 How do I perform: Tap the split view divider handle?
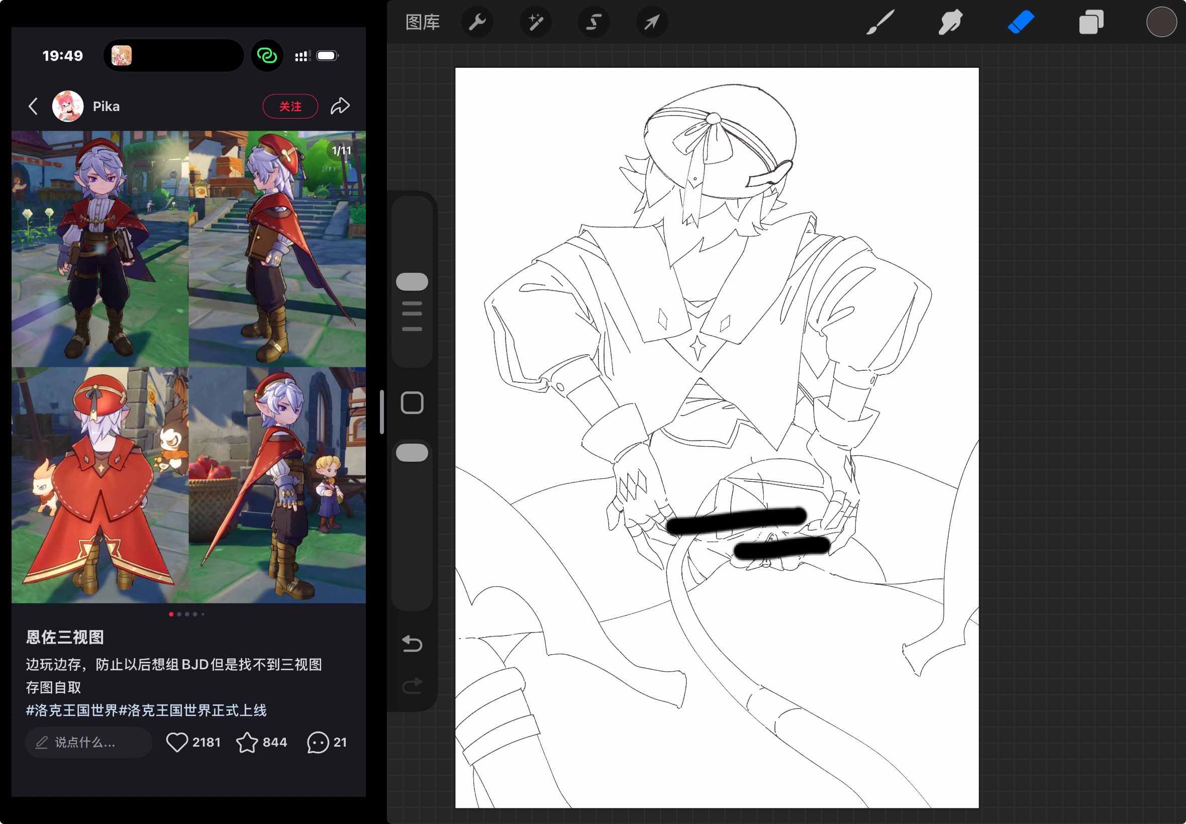pos(381,411)
